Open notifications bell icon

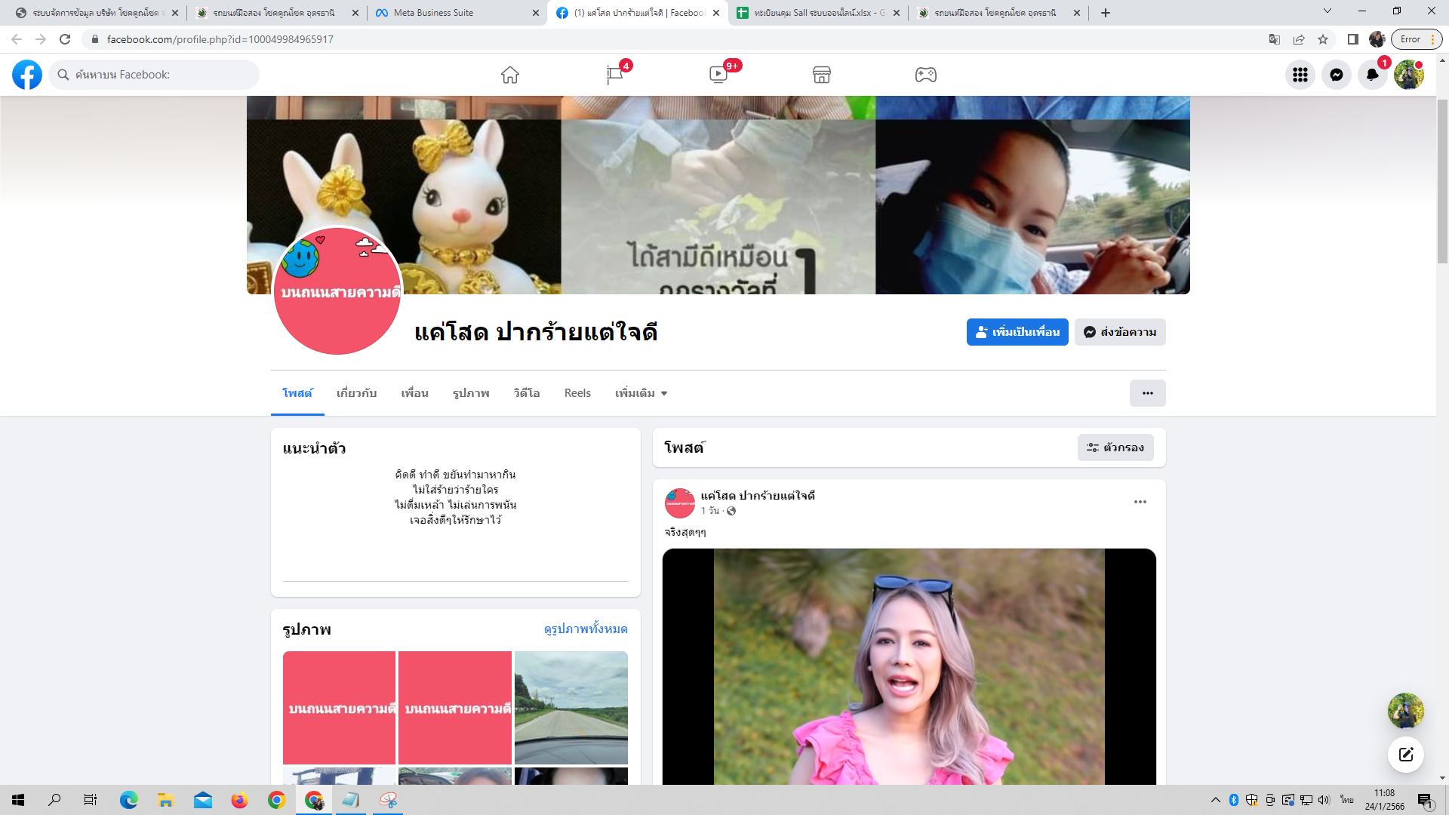1372,75
